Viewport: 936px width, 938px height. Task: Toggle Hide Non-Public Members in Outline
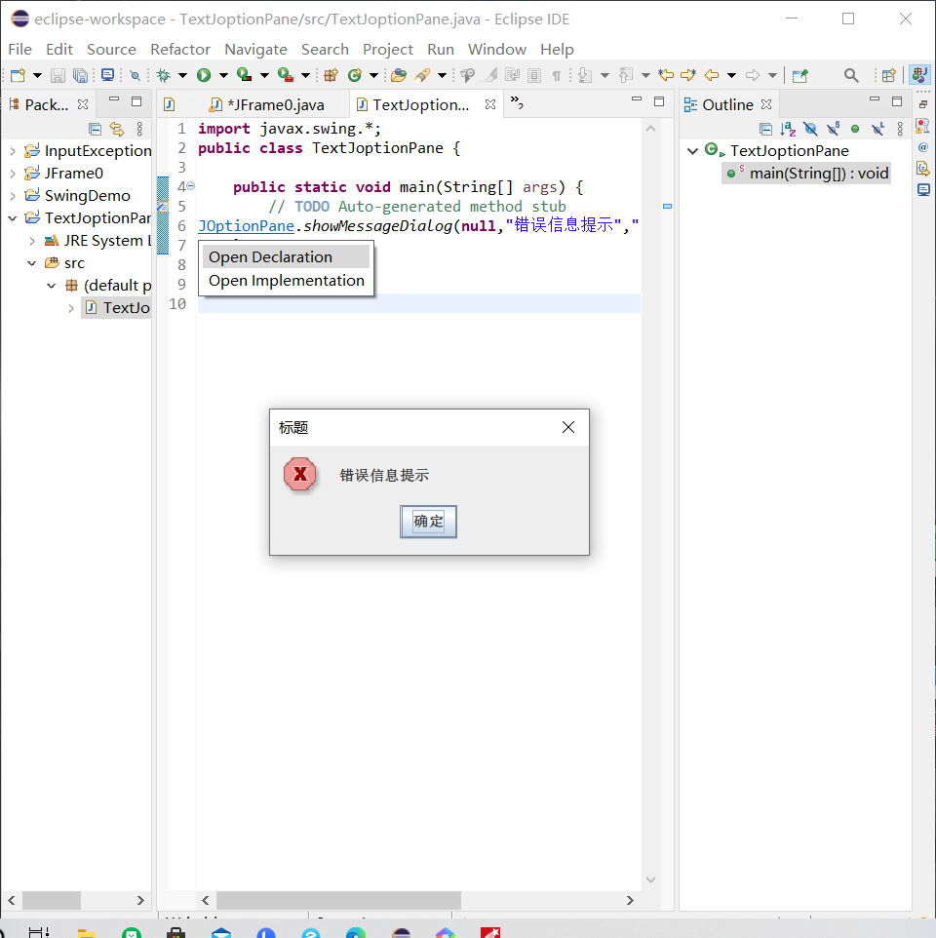point(855,129)
